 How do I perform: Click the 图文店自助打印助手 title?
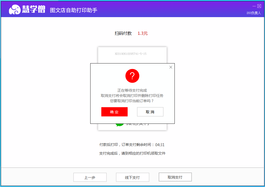click(74, 10)
